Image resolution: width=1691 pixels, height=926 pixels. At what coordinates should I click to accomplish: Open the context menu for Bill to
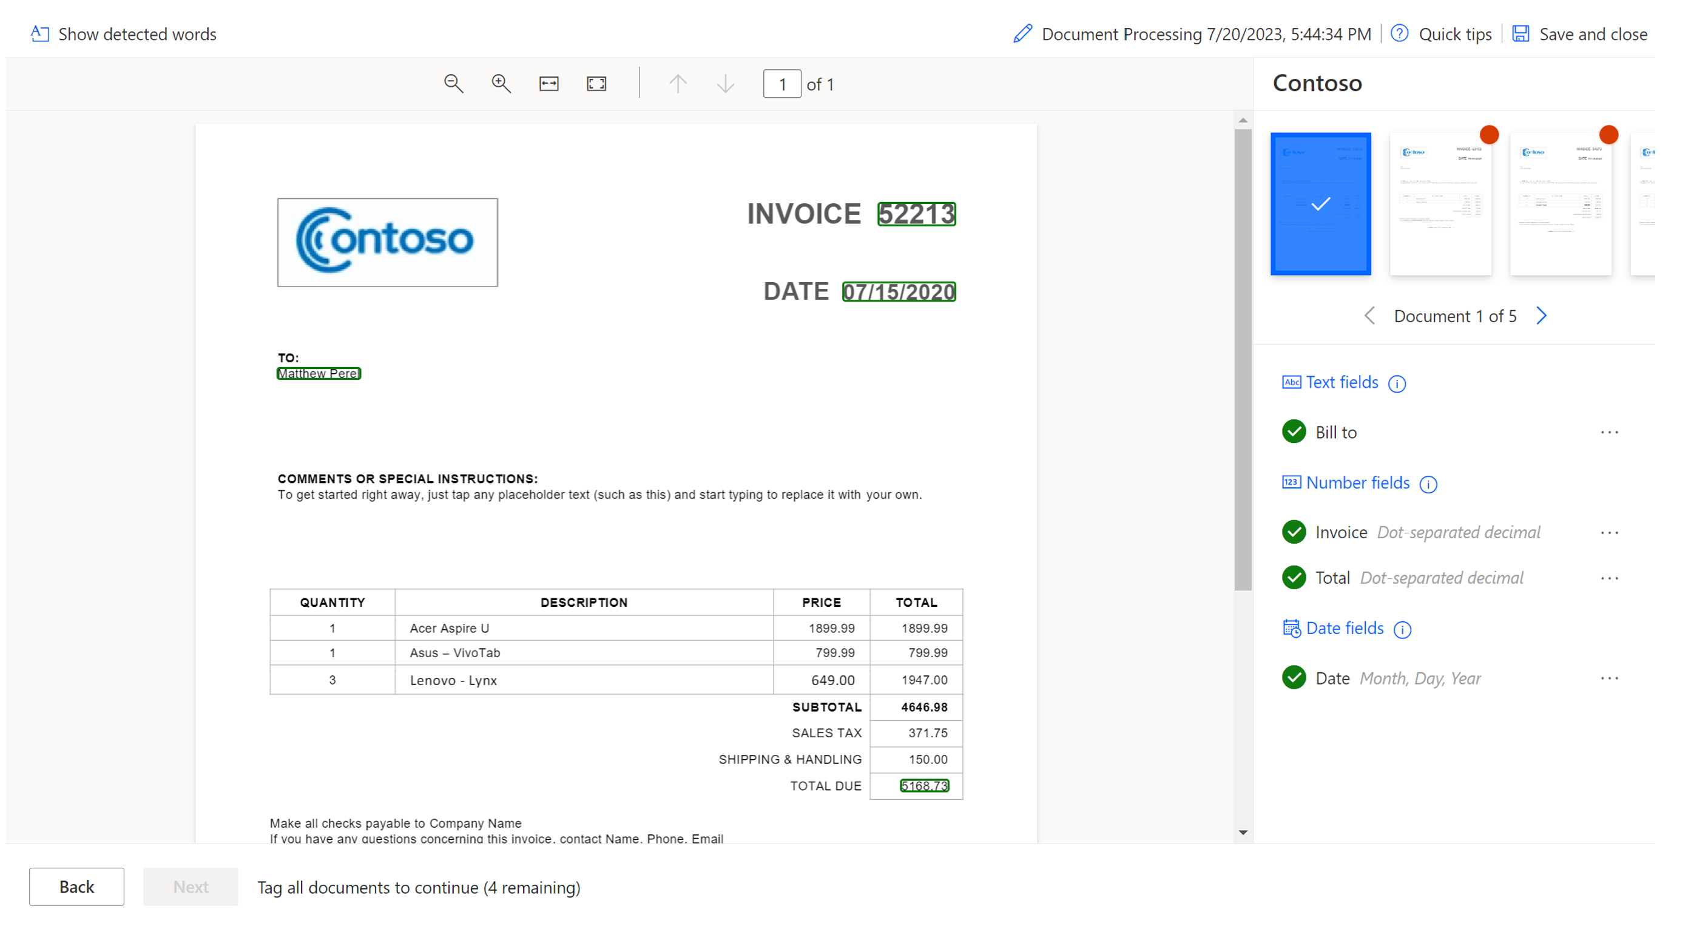pyautogui.click(x=1610, y=431)
